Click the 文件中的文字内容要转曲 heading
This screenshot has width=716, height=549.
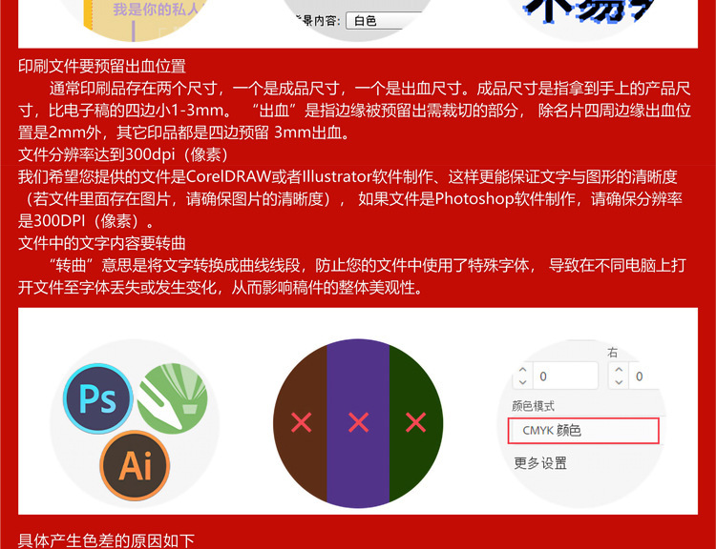(102, 243)
